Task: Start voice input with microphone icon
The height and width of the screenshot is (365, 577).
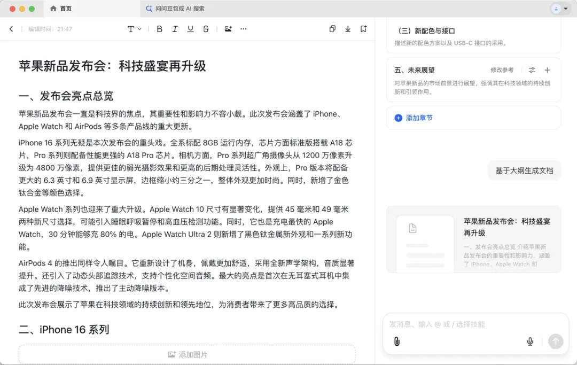Action: coord(530,341)
